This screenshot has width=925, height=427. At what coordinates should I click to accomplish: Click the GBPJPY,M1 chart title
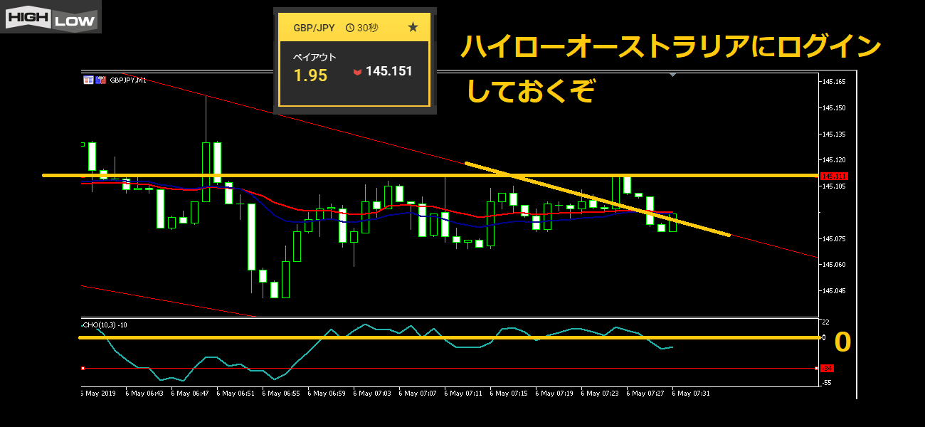point(128,80)
